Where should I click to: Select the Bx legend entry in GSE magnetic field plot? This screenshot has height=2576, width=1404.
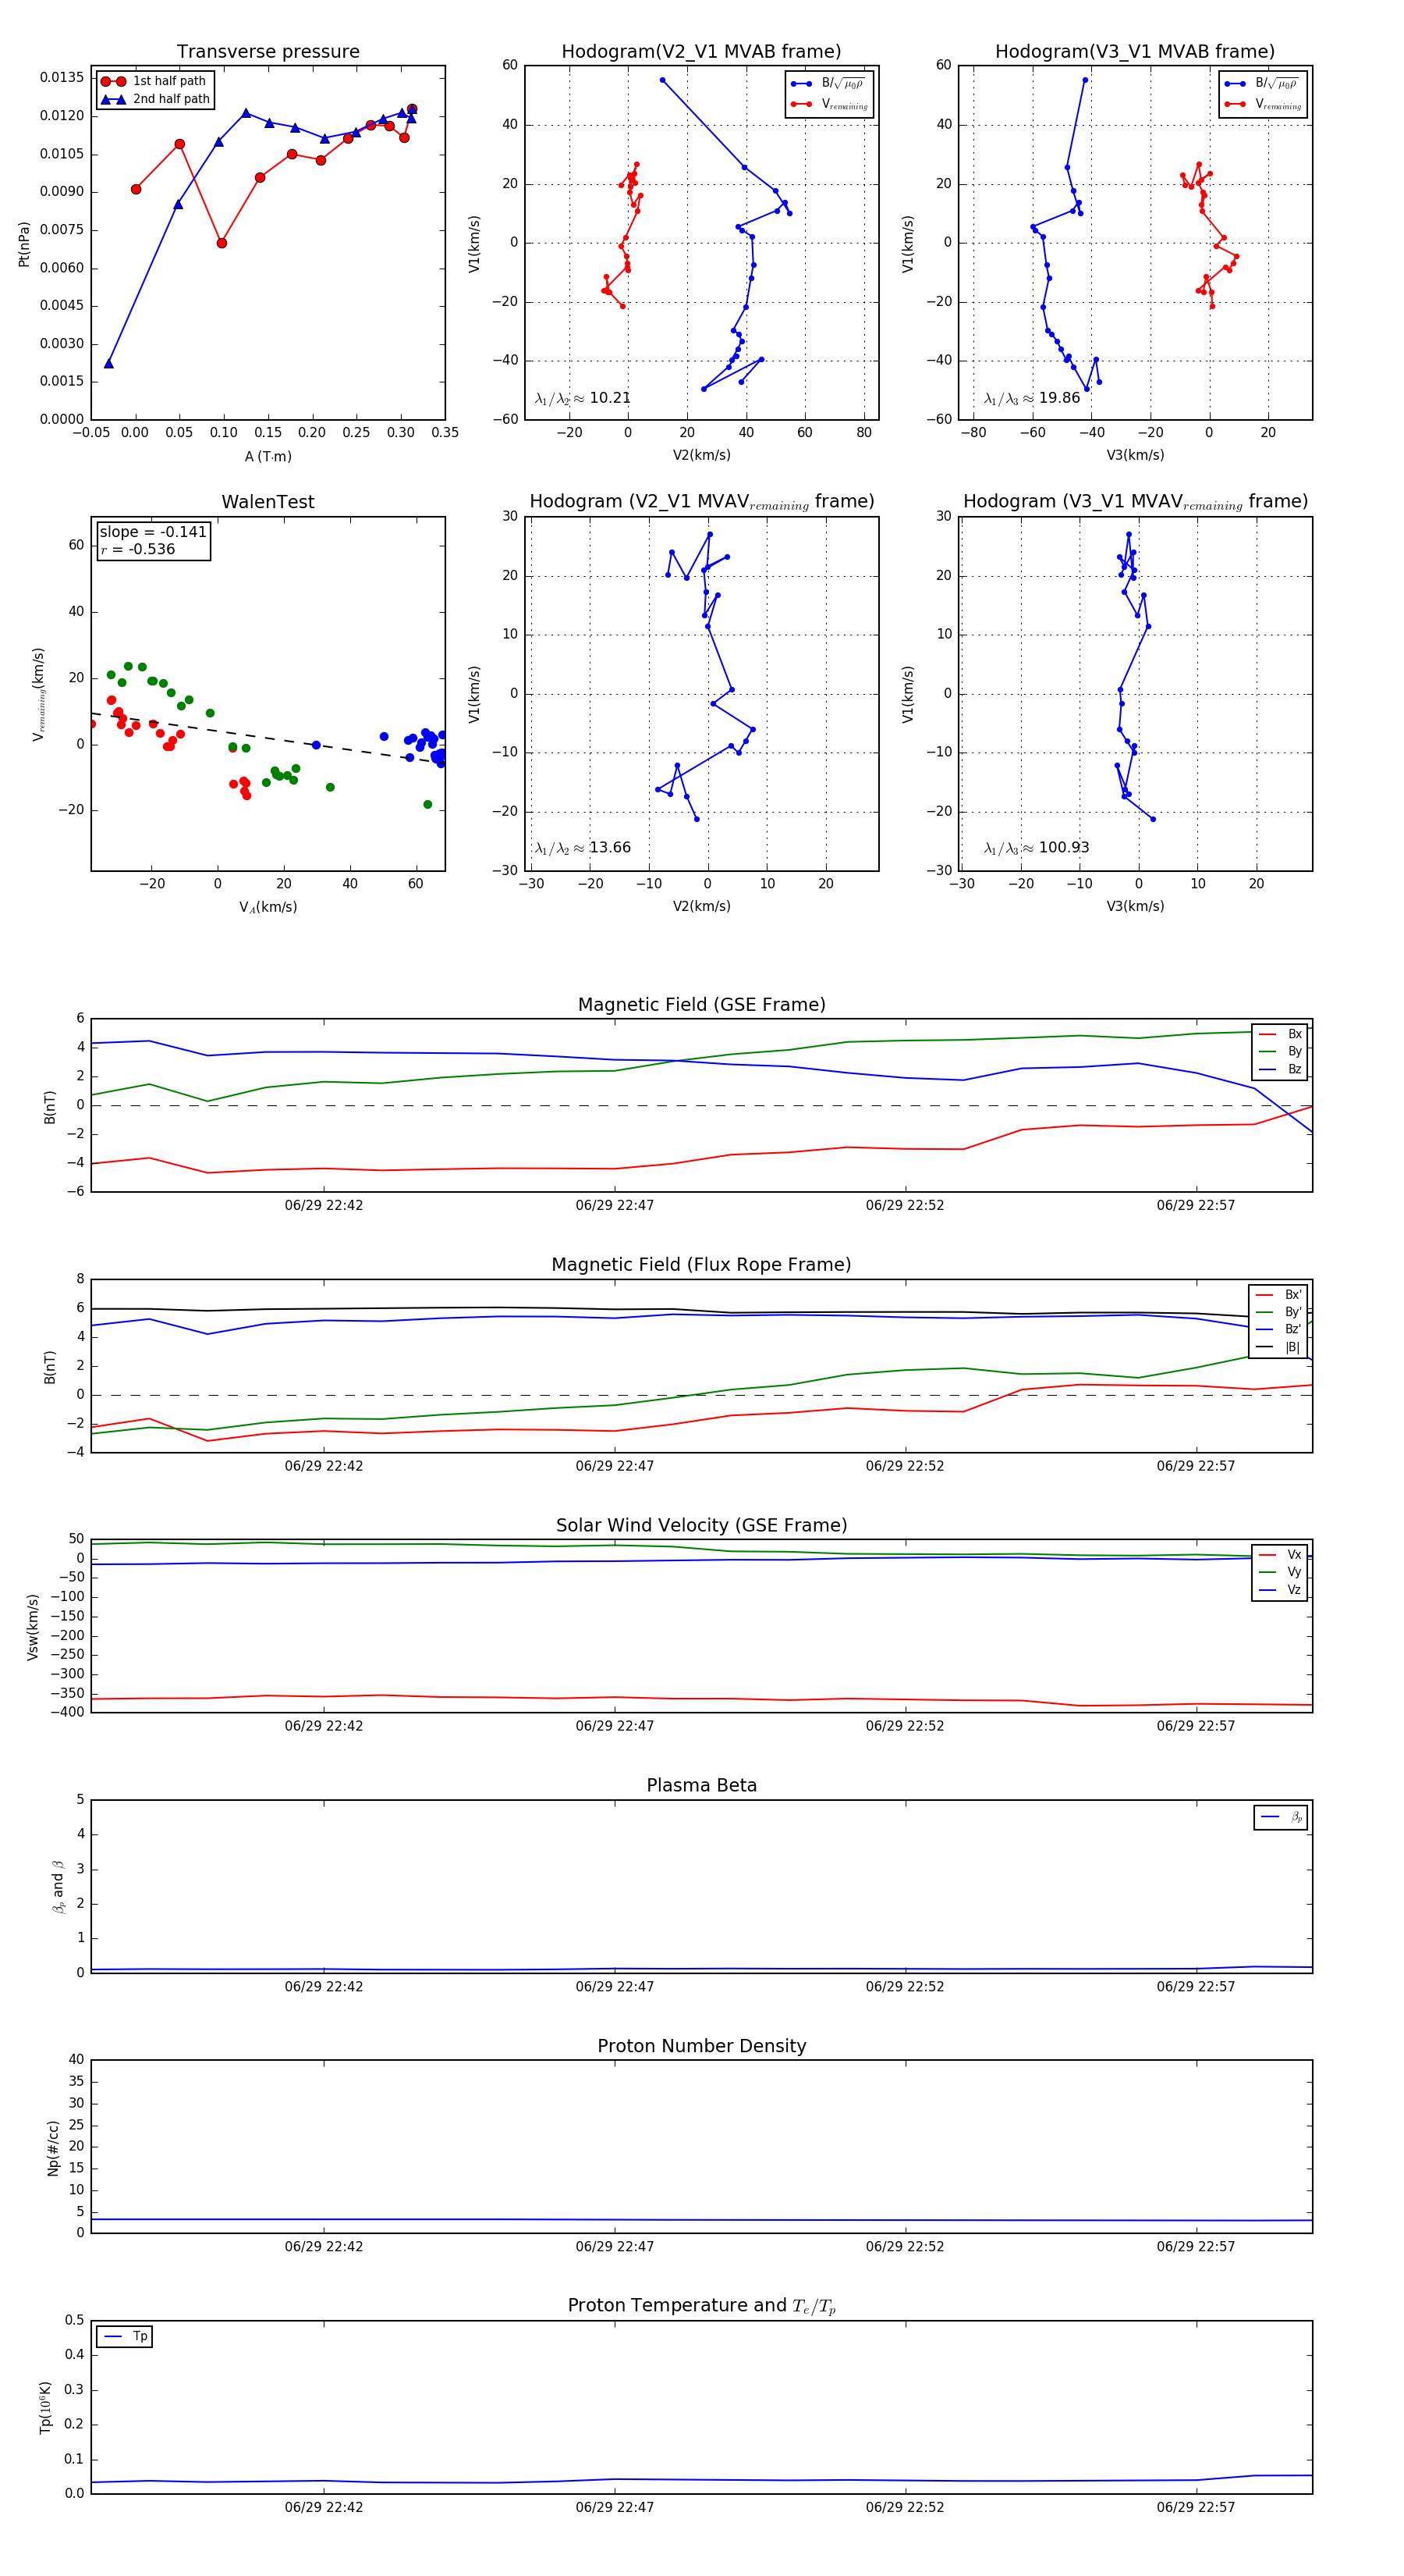click(x=1280, y=1034)
